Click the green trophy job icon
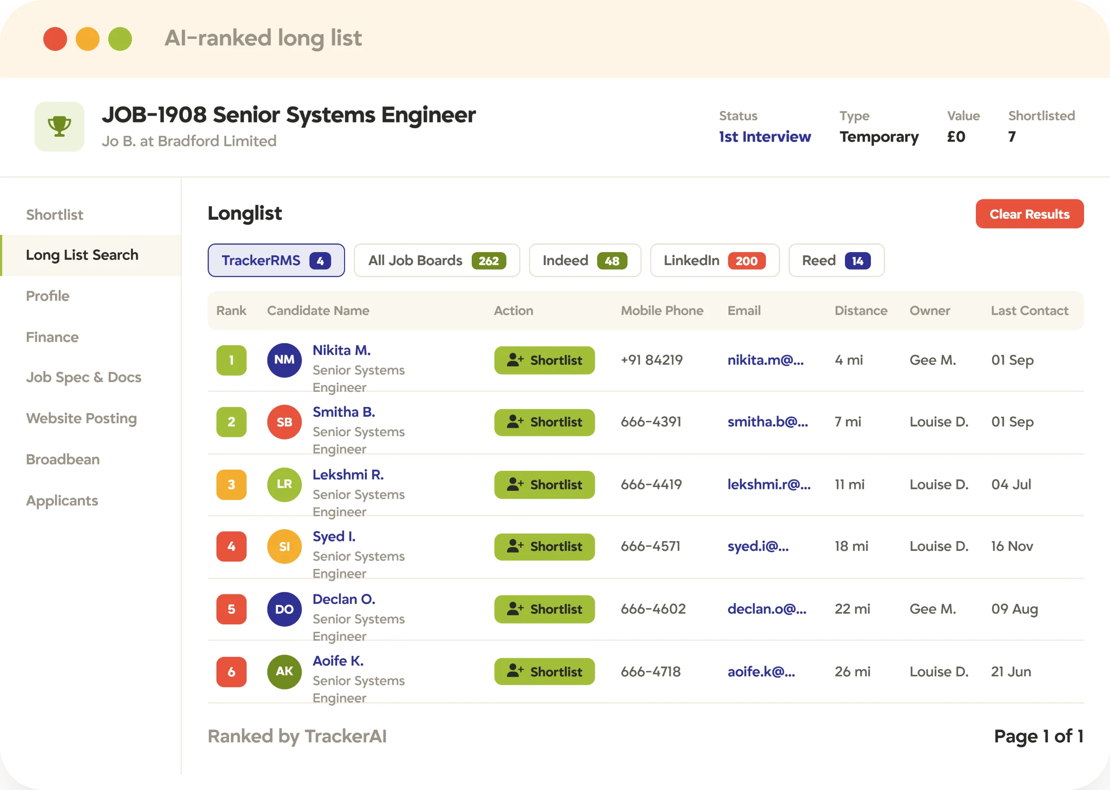Image resolution: width=1110 pixels, height=790 pixels. (x=59, y=126)
